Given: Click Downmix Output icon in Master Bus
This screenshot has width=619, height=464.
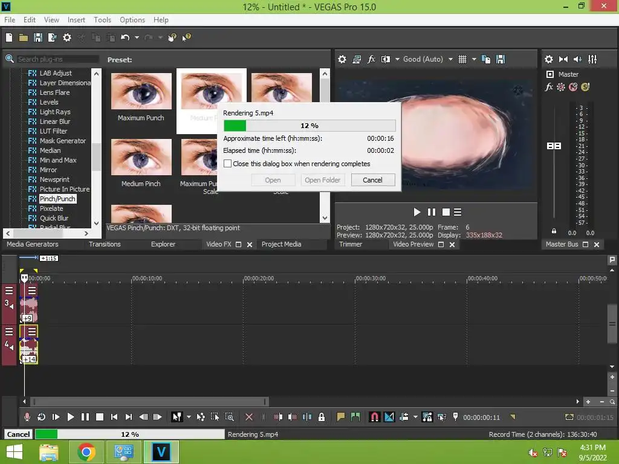Looking at the screenshot, I should pyautogui.click(x=563, y=59).
